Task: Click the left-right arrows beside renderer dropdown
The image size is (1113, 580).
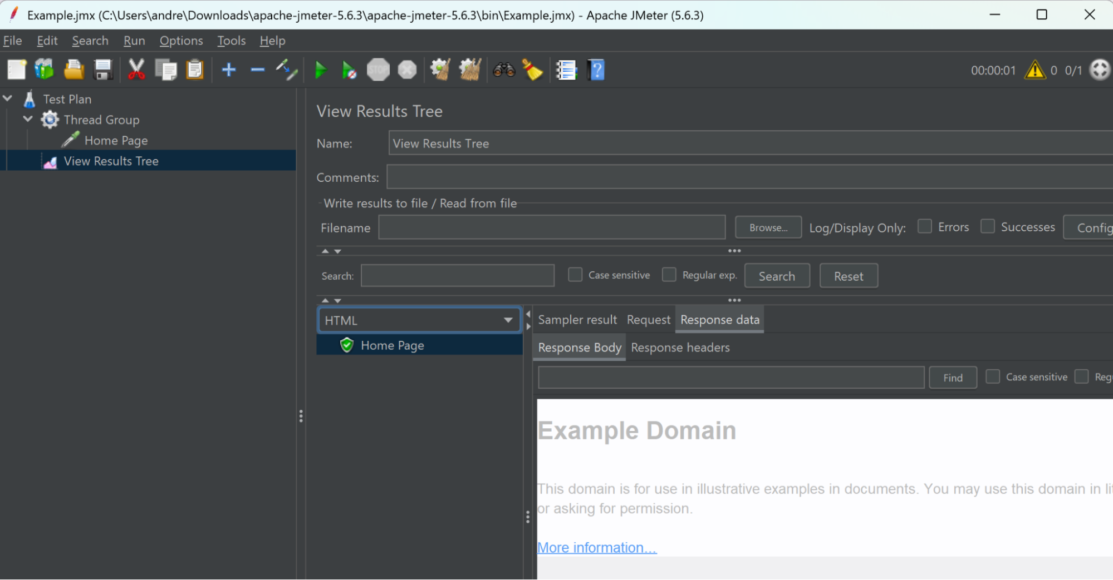Action: 528,320
